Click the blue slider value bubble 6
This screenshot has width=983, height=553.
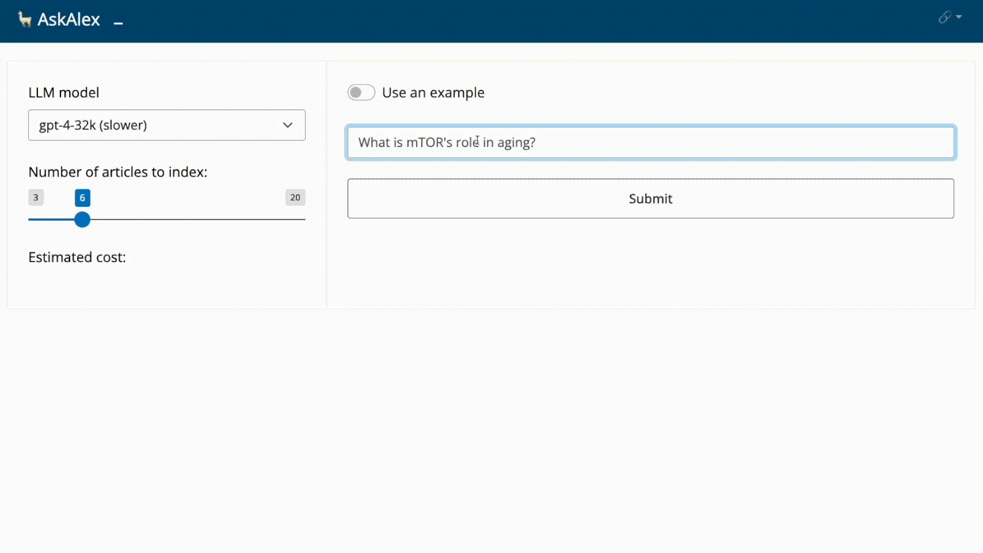click(82, 198)
